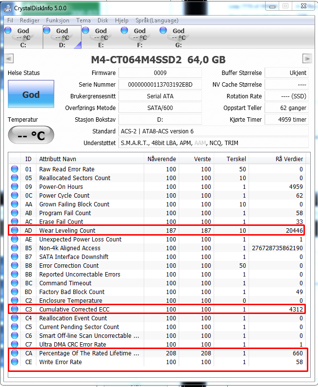318x387 pixels.
Task: Go to previous disk with left arrow
Action: click(9, 59)
